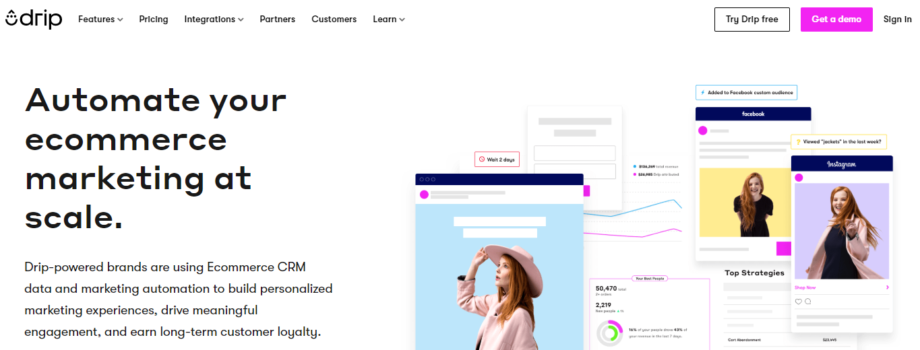Click the Added to Facebook custom audience tag

point(746,92)
